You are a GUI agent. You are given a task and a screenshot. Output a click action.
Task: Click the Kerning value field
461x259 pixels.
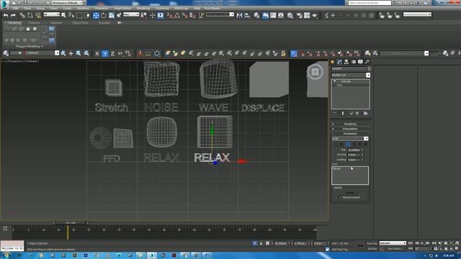pos(354,155)
